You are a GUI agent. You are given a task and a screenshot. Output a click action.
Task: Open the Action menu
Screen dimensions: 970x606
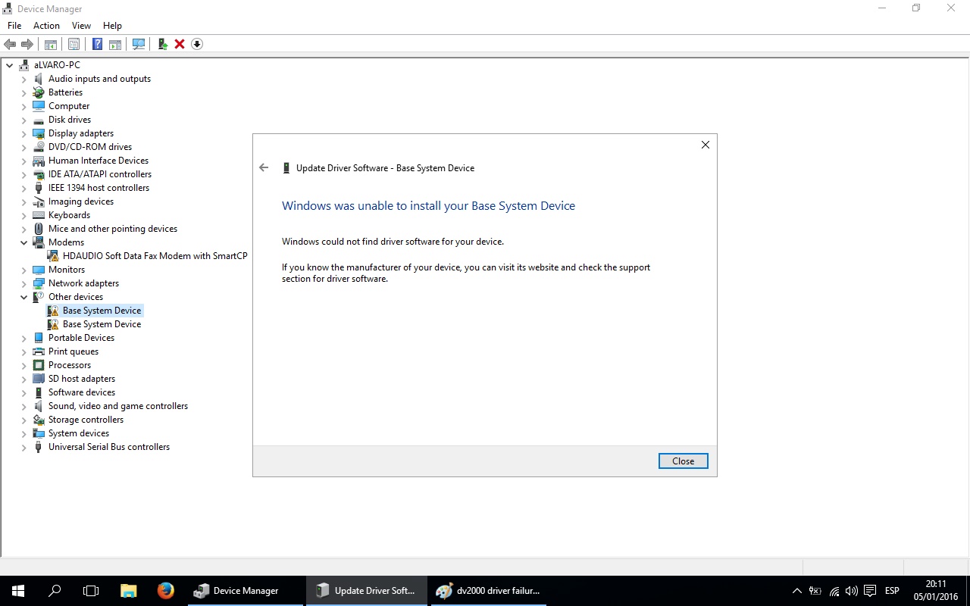click(46, 26)
